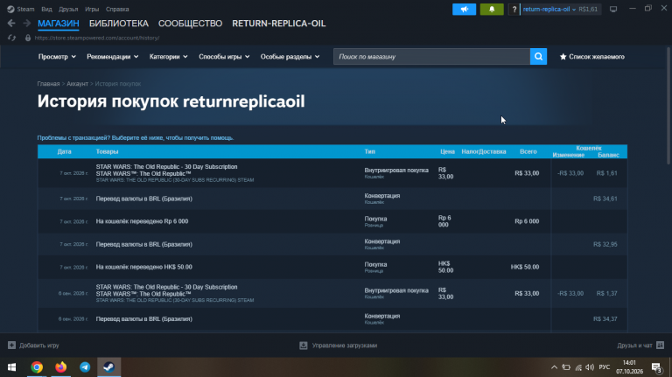The image size is (672, 377).
Task: Click the wishlist star icon
Action: click(563, 57)
